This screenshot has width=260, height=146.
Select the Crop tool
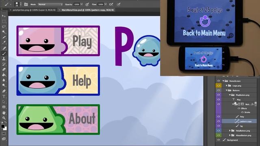pos(4,37)
